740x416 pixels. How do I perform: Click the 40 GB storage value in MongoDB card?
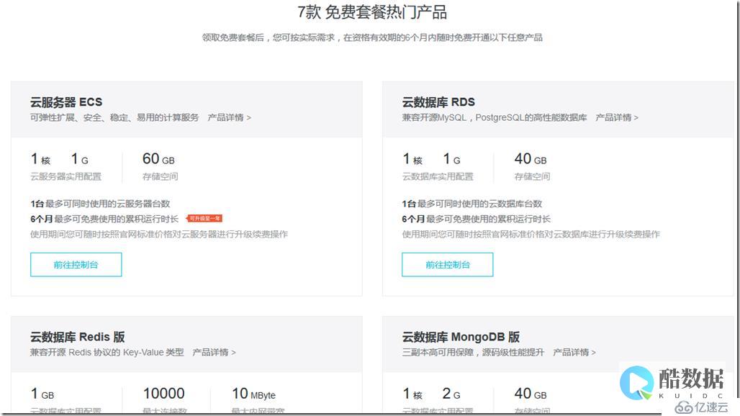[x=531, y=394]
